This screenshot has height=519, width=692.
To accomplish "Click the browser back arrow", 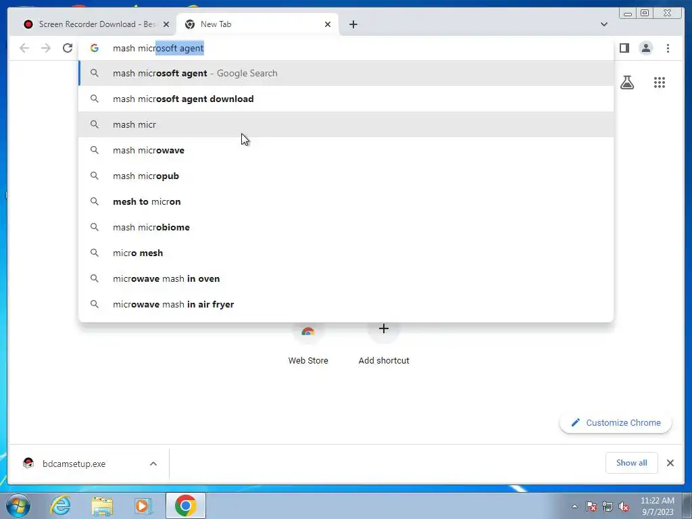I will click(x=24, y=48).
